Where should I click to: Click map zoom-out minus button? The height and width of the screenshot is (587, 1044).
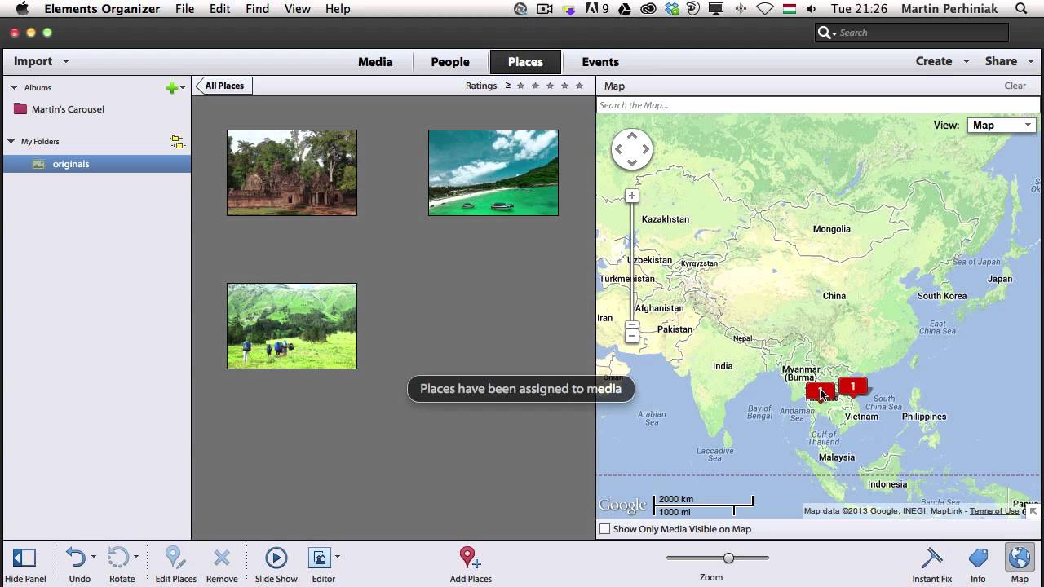coord(631,336)
